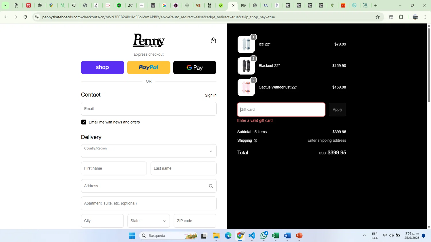Click the First name field
Viewport: 431px width, 242px height.
[x=114, y=168]
